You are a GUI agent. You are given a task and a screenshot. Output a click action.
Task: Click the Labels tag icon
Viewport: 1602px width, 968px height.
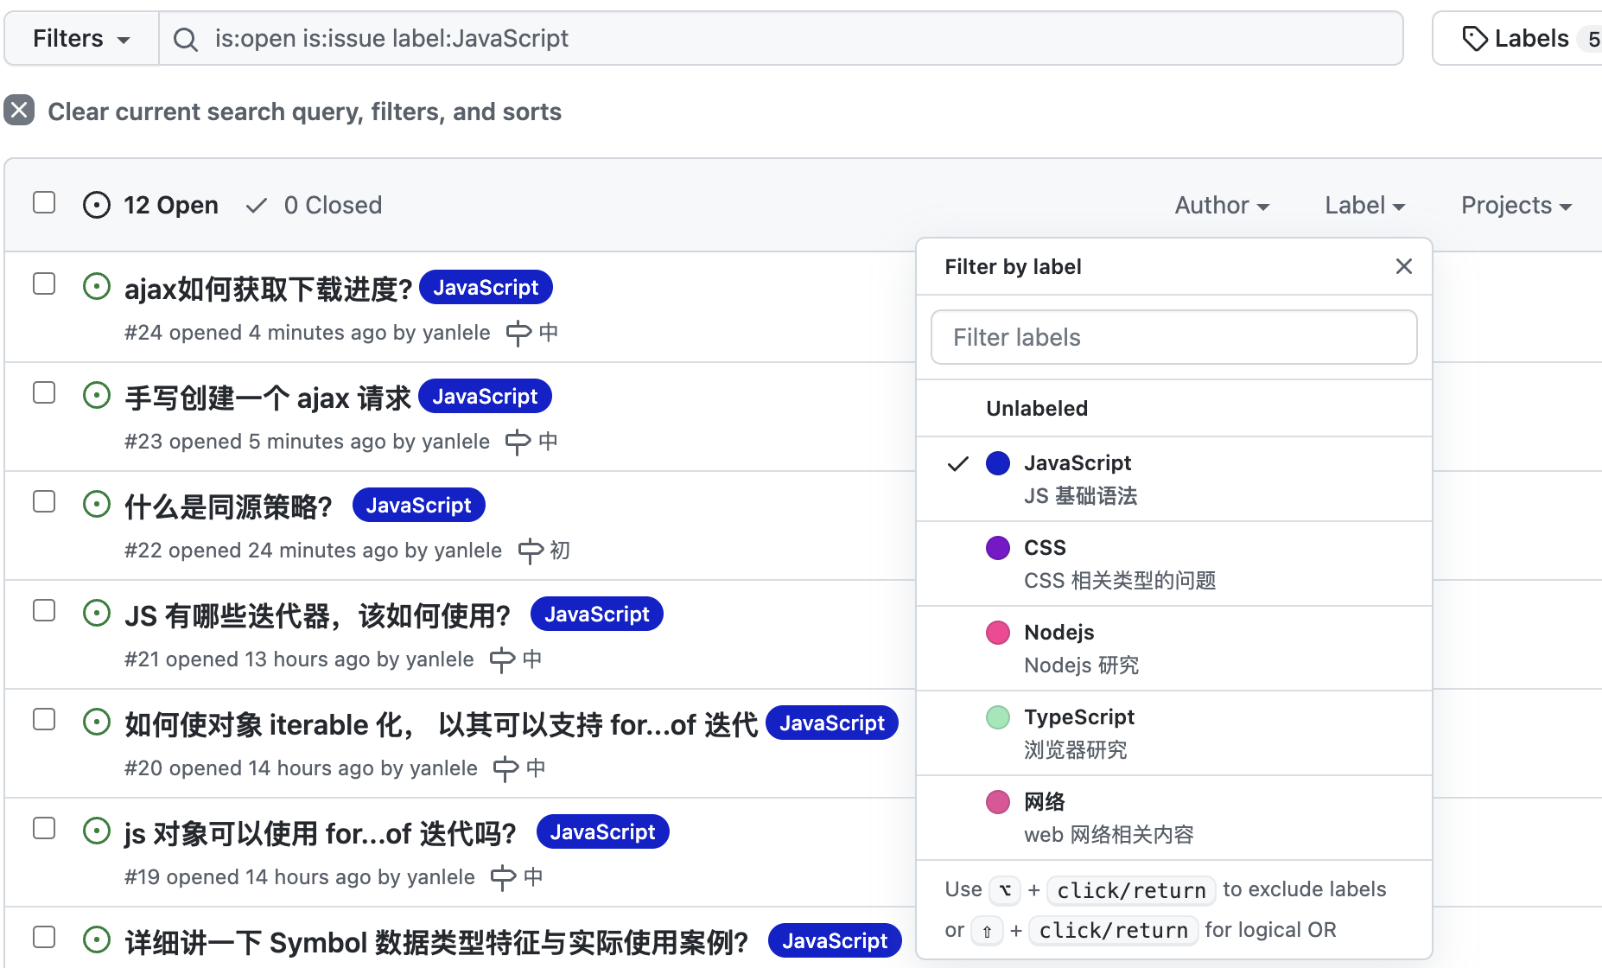pyautogui.click(x=1474, y=39)
